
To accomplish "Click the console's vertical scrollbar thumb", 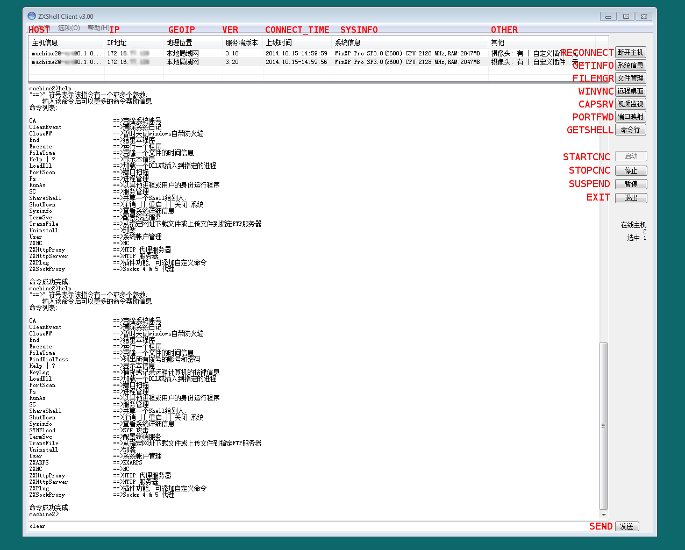I will tap(603, 425).
